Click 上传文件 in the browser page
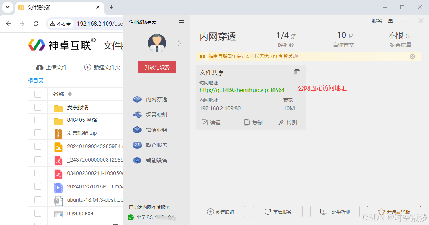 click(51, 67)
